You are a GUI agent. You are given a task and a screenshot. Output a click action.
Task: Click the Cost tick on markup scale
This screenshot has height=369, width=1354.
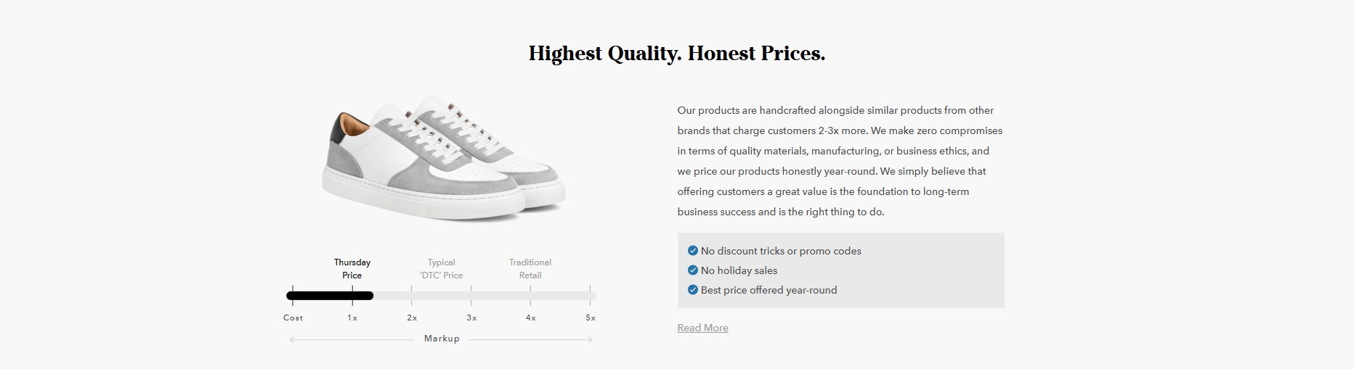(x=293, y=318)
